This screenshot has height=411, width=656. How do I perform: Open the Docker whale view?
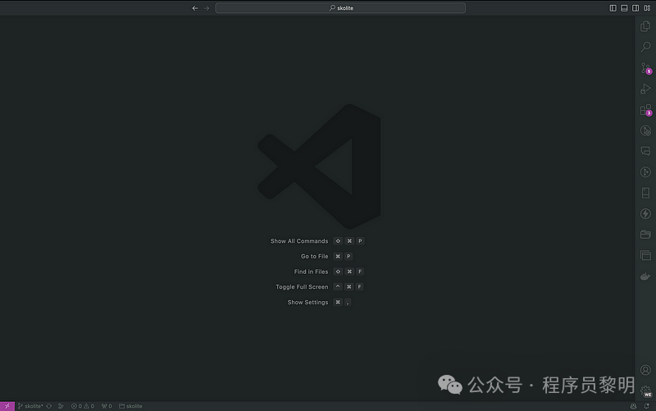click(x=645, y=276)
